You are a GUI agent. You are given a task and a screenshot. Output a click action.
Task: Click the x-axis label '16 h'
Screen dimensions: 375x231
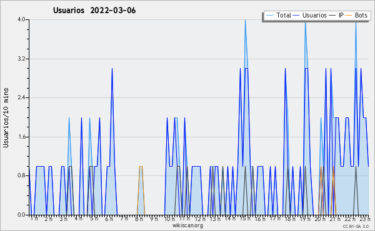[x=260, y=219]
